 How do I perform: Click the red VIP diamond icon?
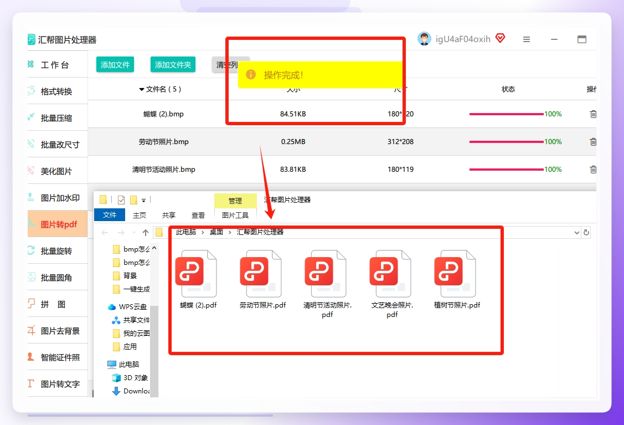(x=500, y=38)
